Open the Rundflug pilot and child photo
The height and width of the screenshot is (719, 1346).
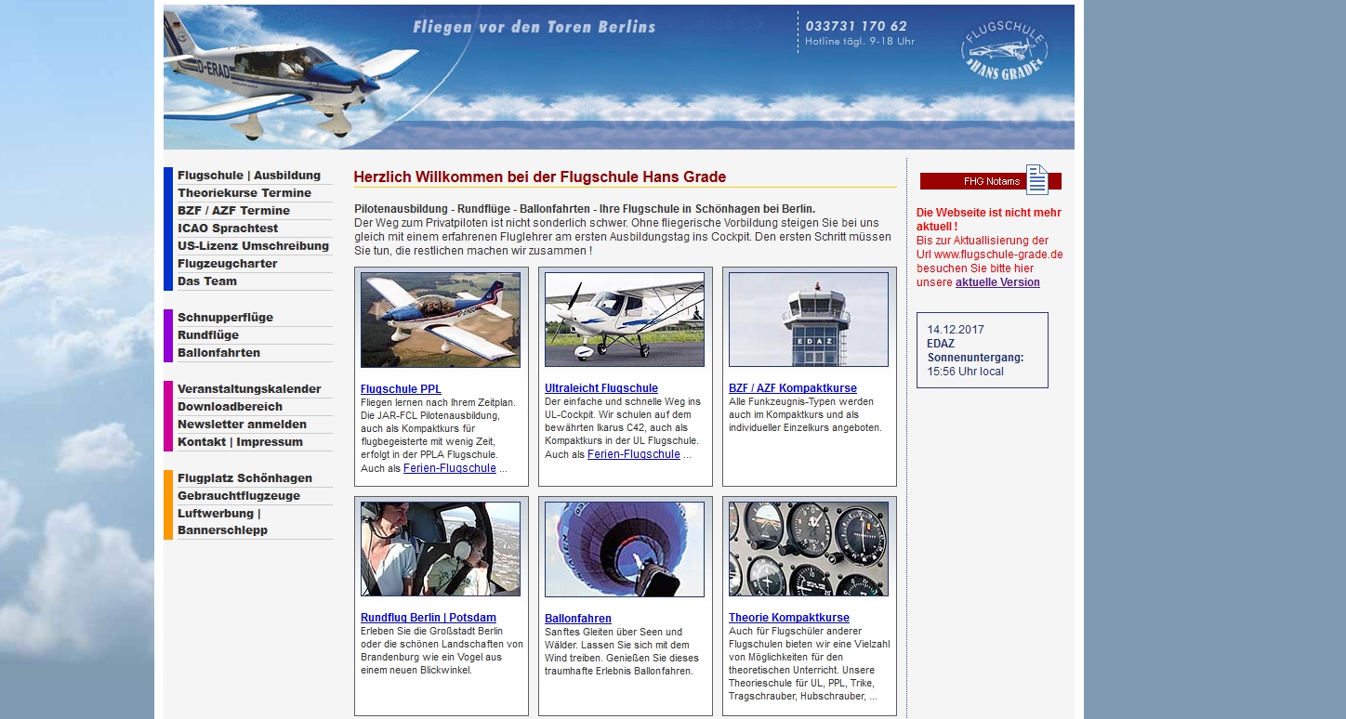(x=441, y=549)
